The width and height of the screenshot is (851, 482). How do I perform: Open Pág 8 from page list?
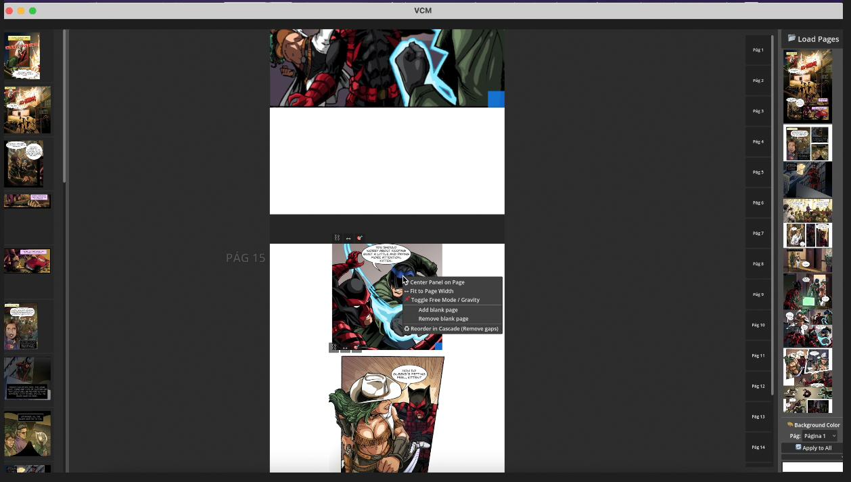pos(758,263)
